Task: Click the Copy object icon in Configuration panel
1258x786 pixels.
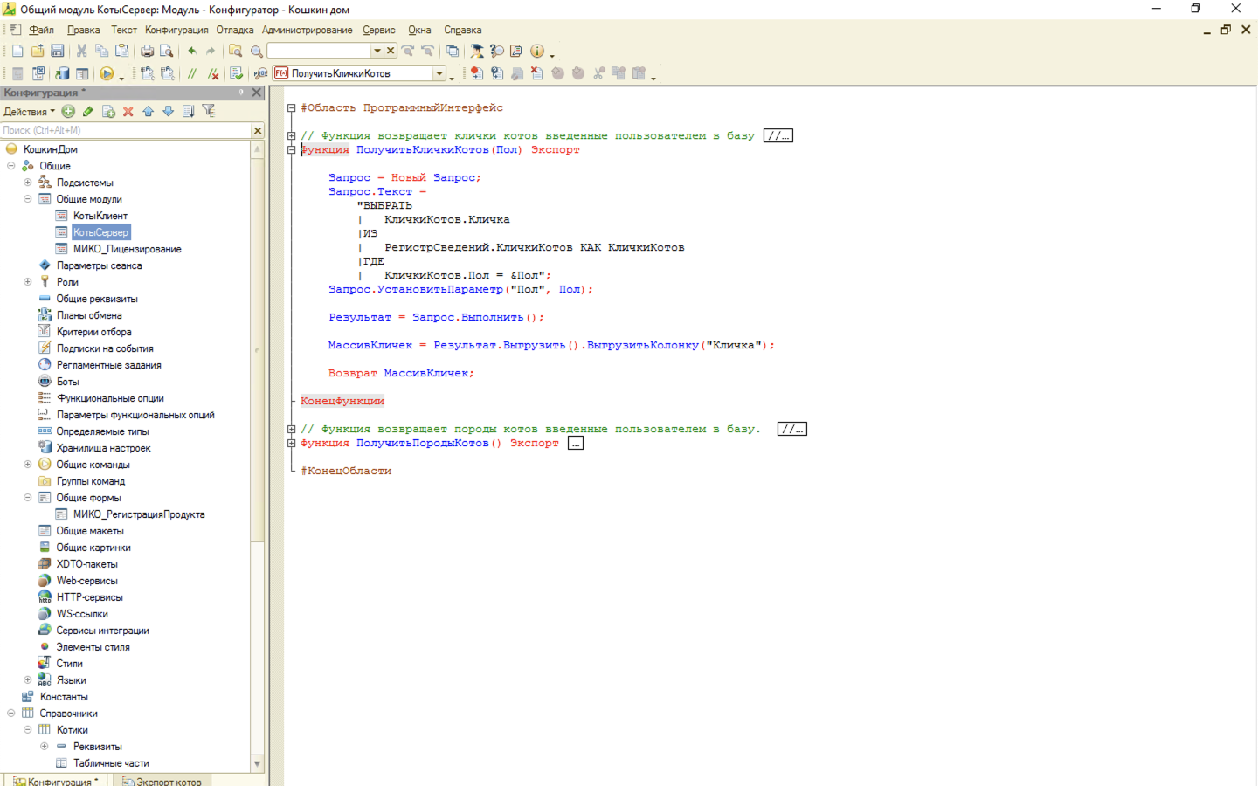Action: [108, 111]
